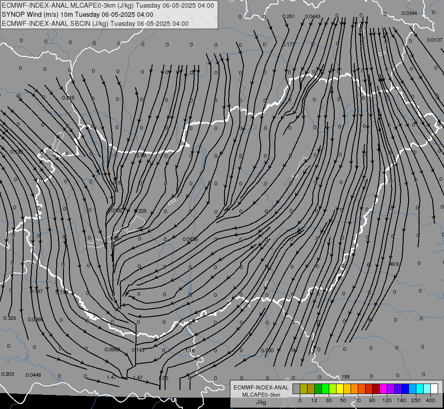This screenshot has height=409, width=444.
Task: Click the map value 0.530
Action: click(x=16, y=152)
